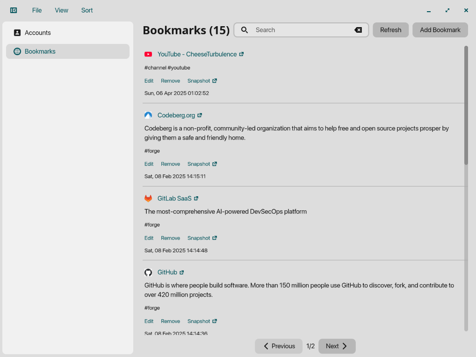Click the Add Bookmark button
This screenshot has height=357, width=476.
pyautogui.click(x=440, y=30)
